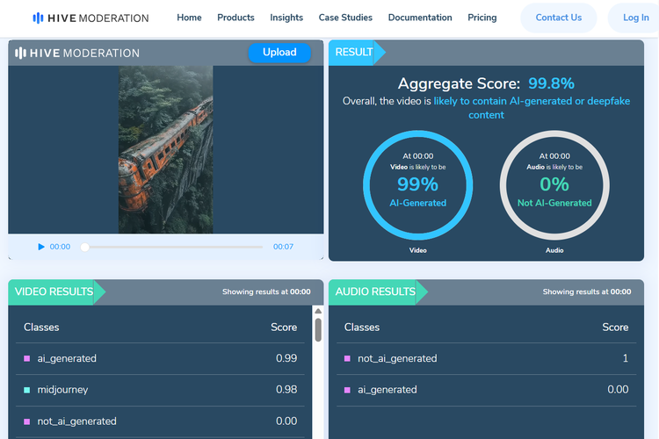Viewport: 659px width, 439px height.
Task: Open the Home menu item
Action: (189, 18)
